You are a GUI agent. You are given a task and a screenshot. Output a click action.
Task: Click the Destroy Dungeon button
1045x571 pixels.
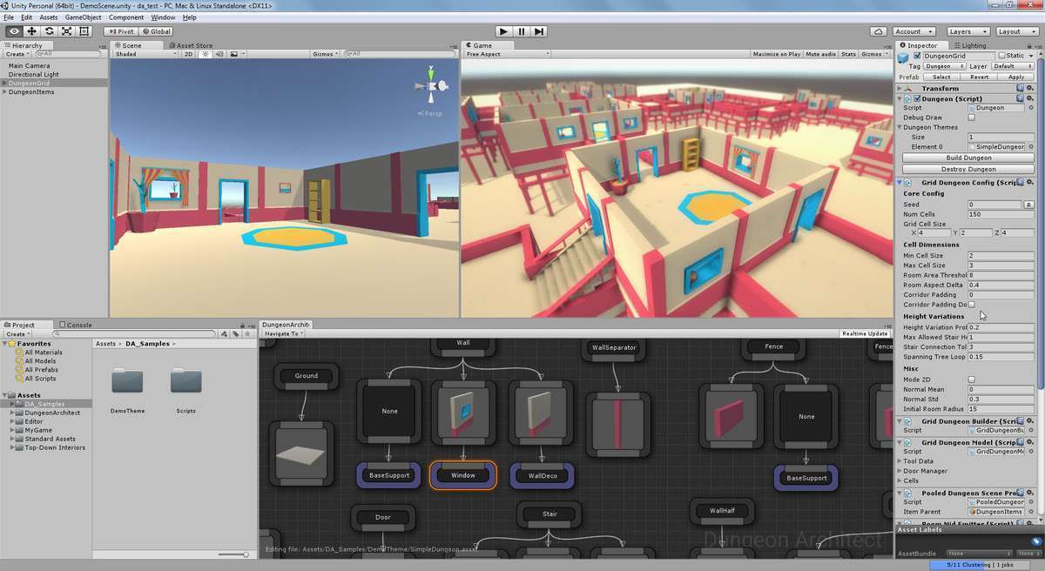[x=968, y=169]
